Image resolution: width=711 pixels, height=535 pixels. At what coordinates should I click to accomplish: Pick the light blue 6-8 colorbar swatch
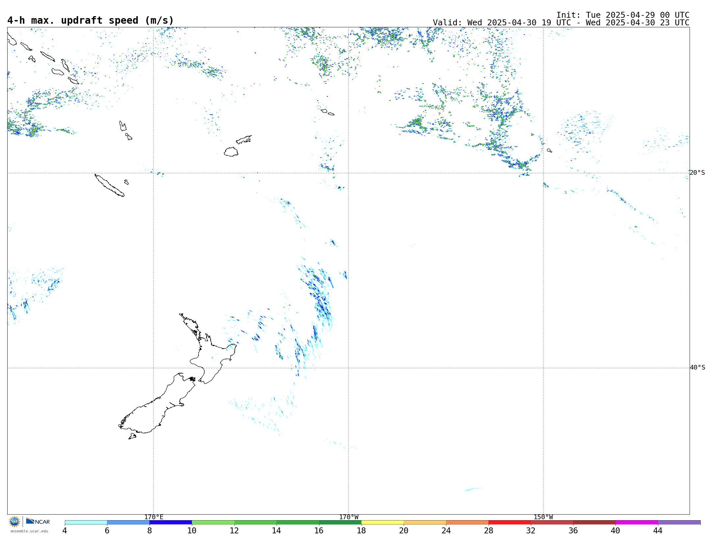128,522
